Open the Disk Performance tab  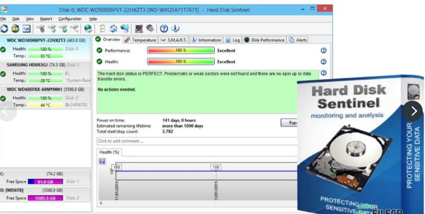[265, 40]
